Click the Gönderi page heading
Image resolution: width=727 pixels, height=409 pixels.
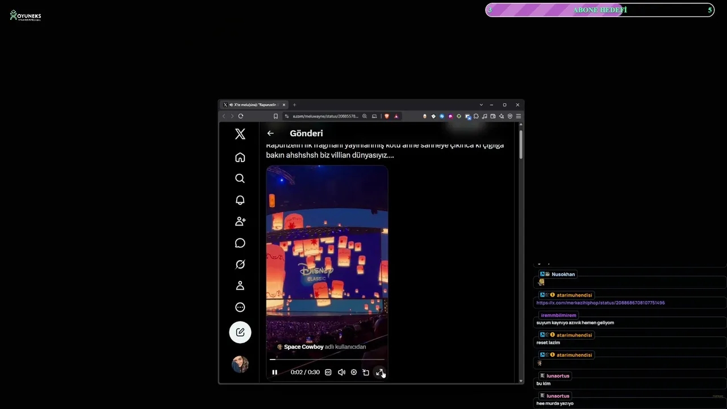click(306, 133)
